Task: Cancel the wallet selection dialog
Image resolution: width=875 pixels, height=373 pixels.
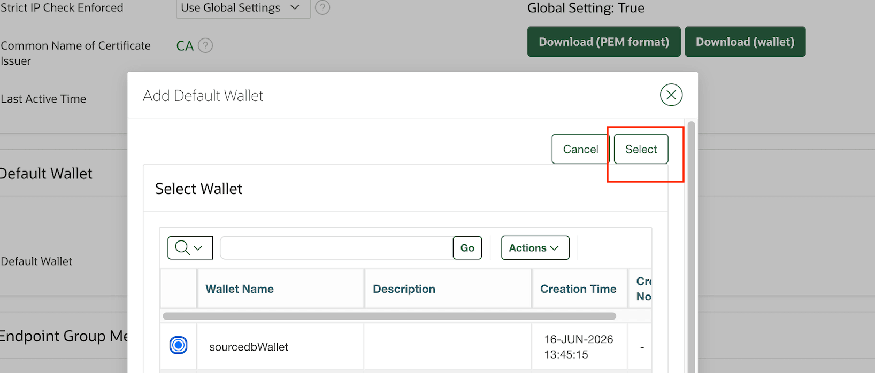Action: pyautogui.click(x=580, y=149)
